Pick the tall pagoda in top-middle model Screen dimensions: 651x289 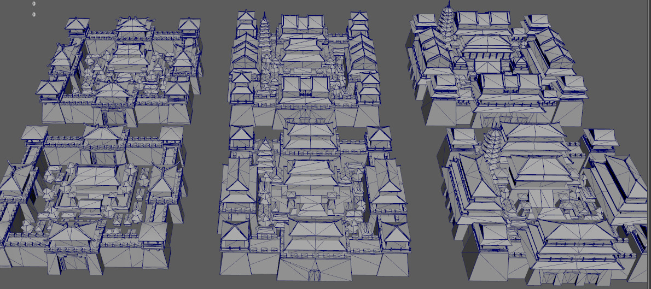click(x=264, y=36)
